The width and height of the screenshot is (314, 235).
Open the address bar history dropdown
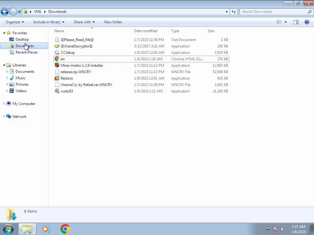pyautogui.click(x=227, y=12)
